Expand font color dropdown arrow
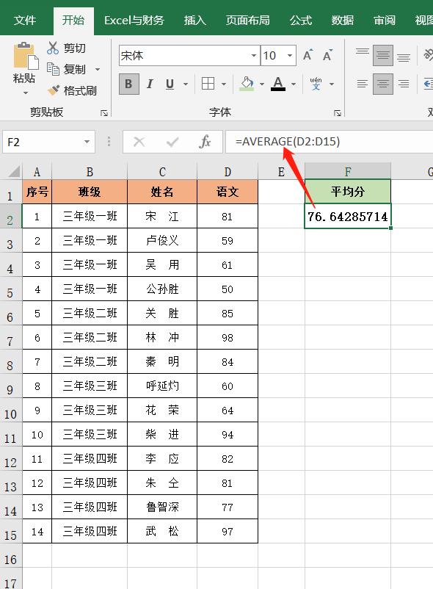The height and width of the screenshot is (589, 433). [x=294, y=84]
